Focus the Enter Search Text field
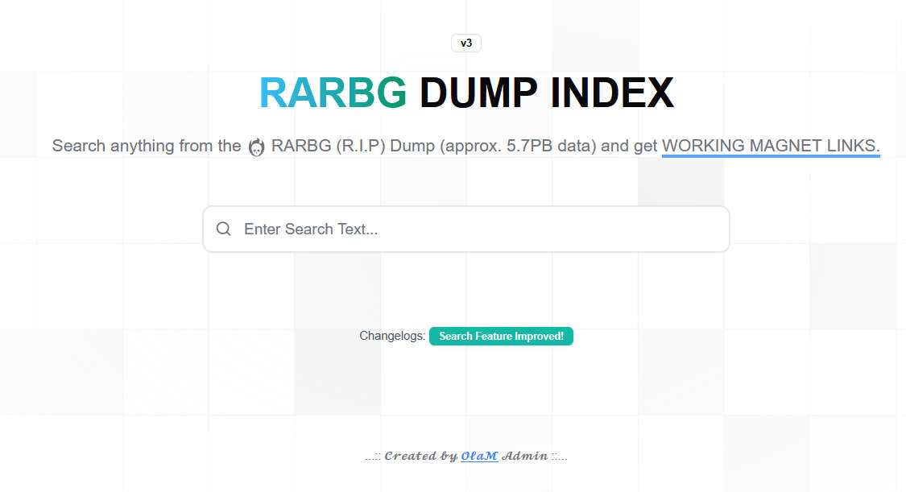906x492 pixels. coord(466,229)
